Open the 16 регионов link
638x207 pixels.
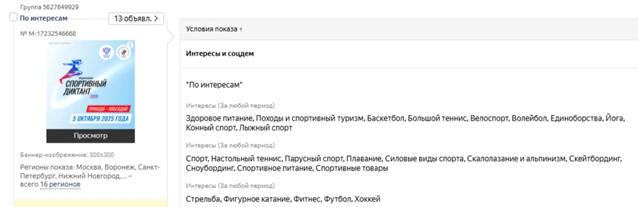[60, 184]
